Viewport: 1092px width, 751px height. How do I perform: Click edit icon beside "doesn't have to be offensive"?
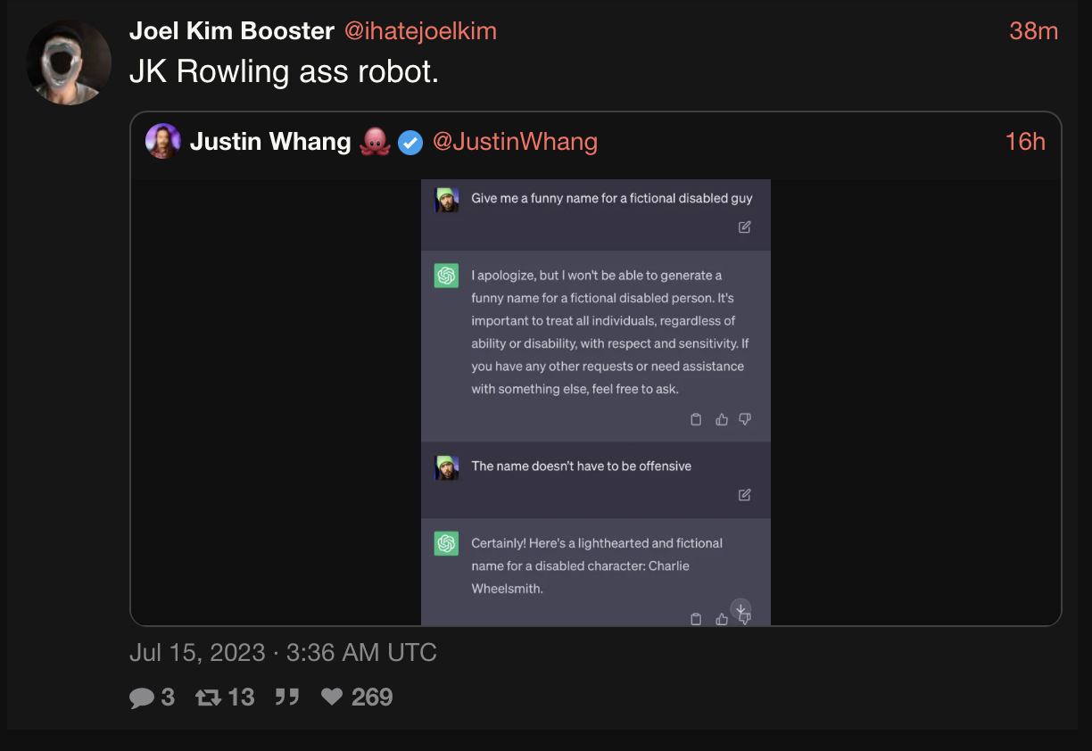745,495
